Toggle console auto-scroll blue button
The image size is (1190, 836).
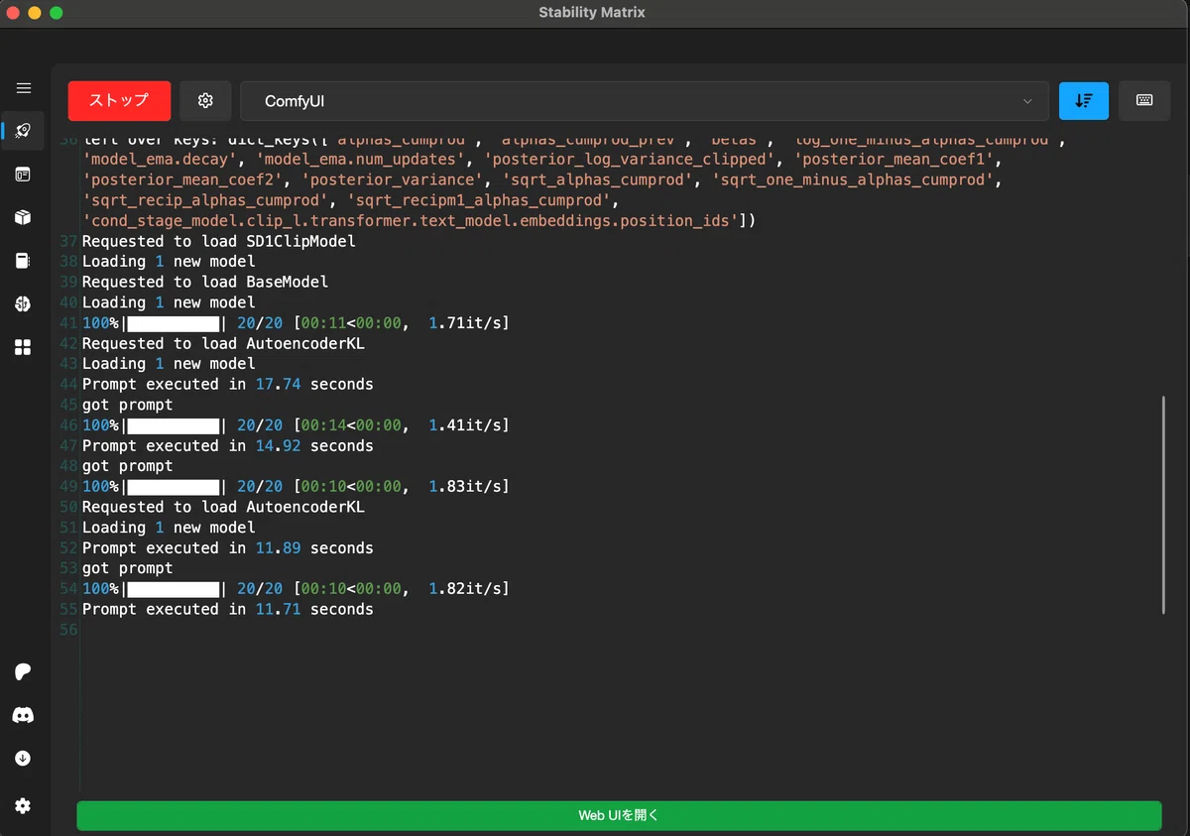[x=1084, y=101]
